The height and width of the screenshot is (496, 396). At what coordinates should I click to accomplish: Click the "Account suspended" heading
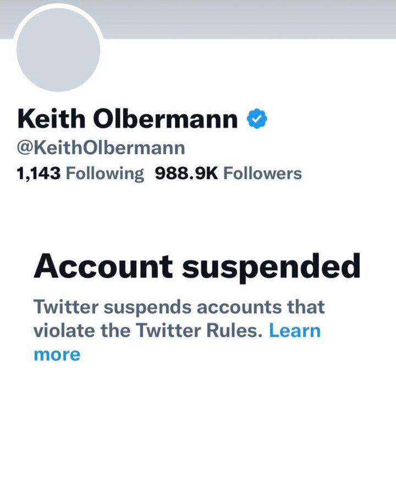coord(197,267)
